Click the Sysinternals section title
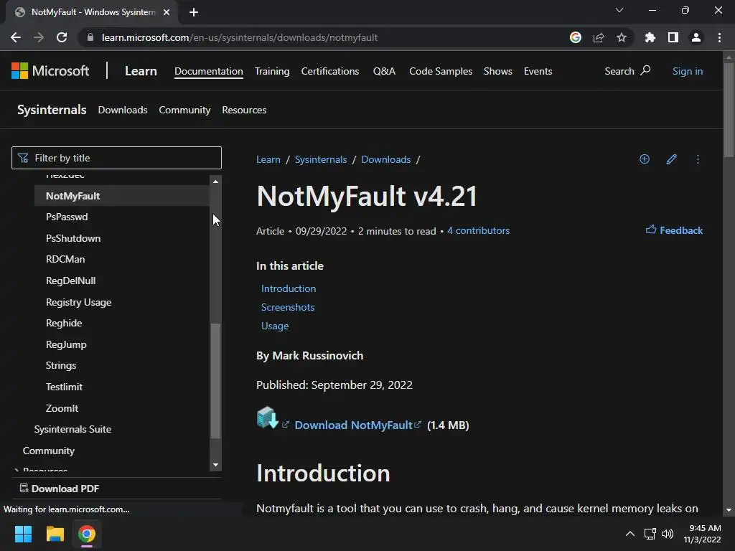The image size is (735, 551). click(52, 110)
